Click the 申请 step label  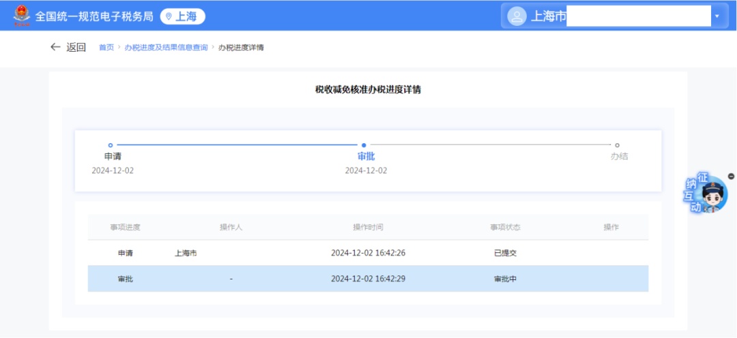113,156
